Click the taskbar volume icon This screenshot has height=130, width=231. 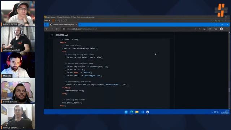[x=218, y=112]
